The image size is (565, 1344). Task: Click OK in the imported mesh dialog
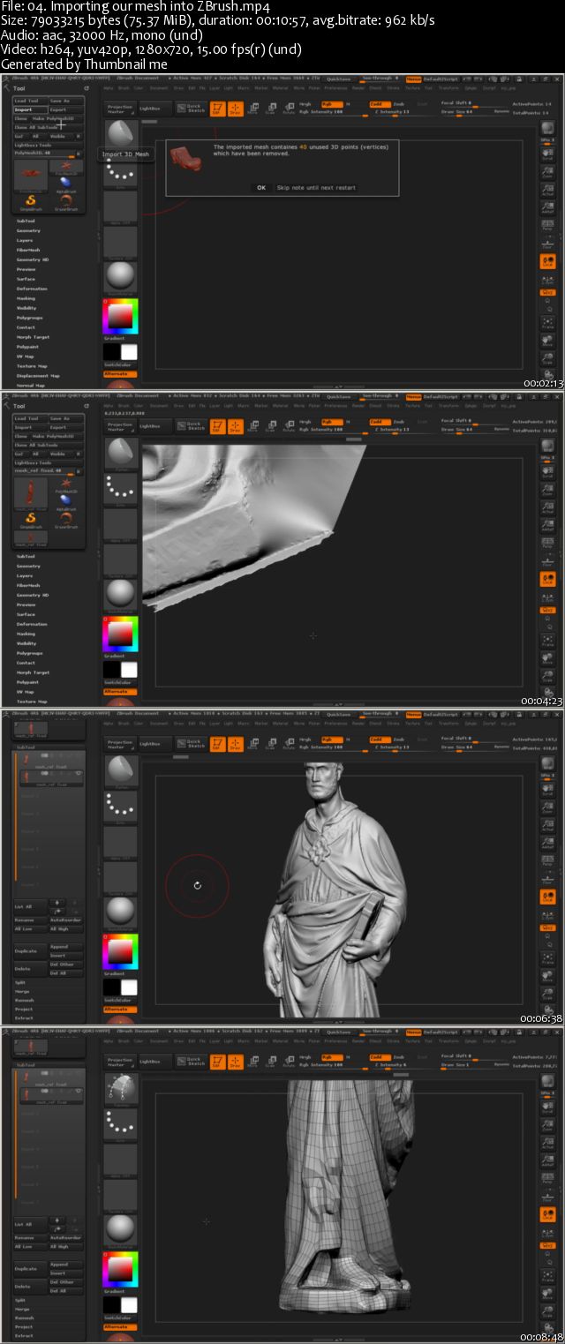pos(261,187)
